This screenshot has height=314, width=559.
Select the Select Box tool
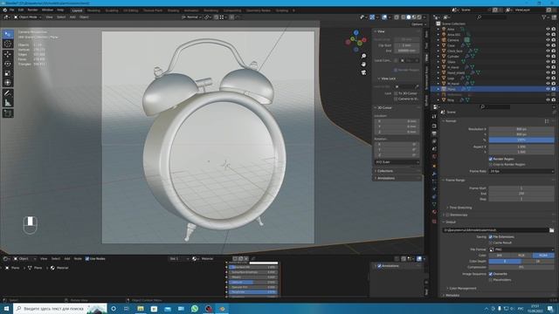[x=8, y=34]
